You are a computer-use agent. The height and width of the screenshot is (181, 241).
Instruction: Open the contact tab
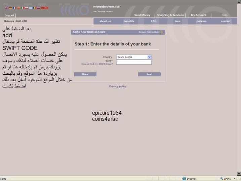(x=226, y=21)
